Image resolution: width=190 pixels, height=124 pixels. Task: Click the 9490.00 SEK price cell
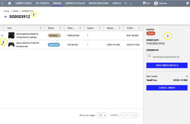(x=73, y=35)
